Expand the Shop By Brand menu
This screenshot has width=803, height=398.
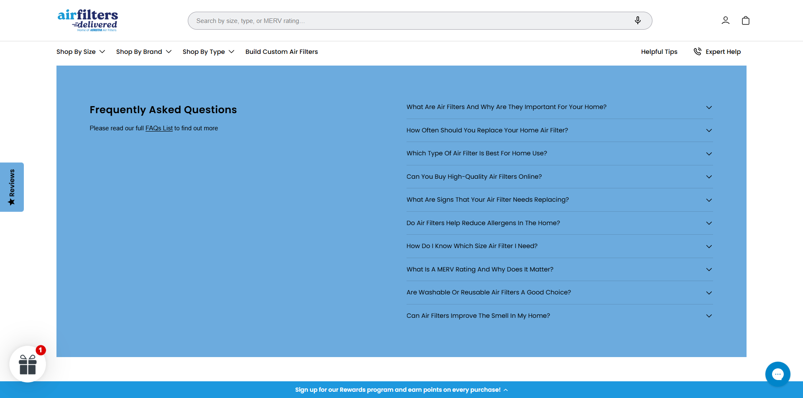pos(143,52)
